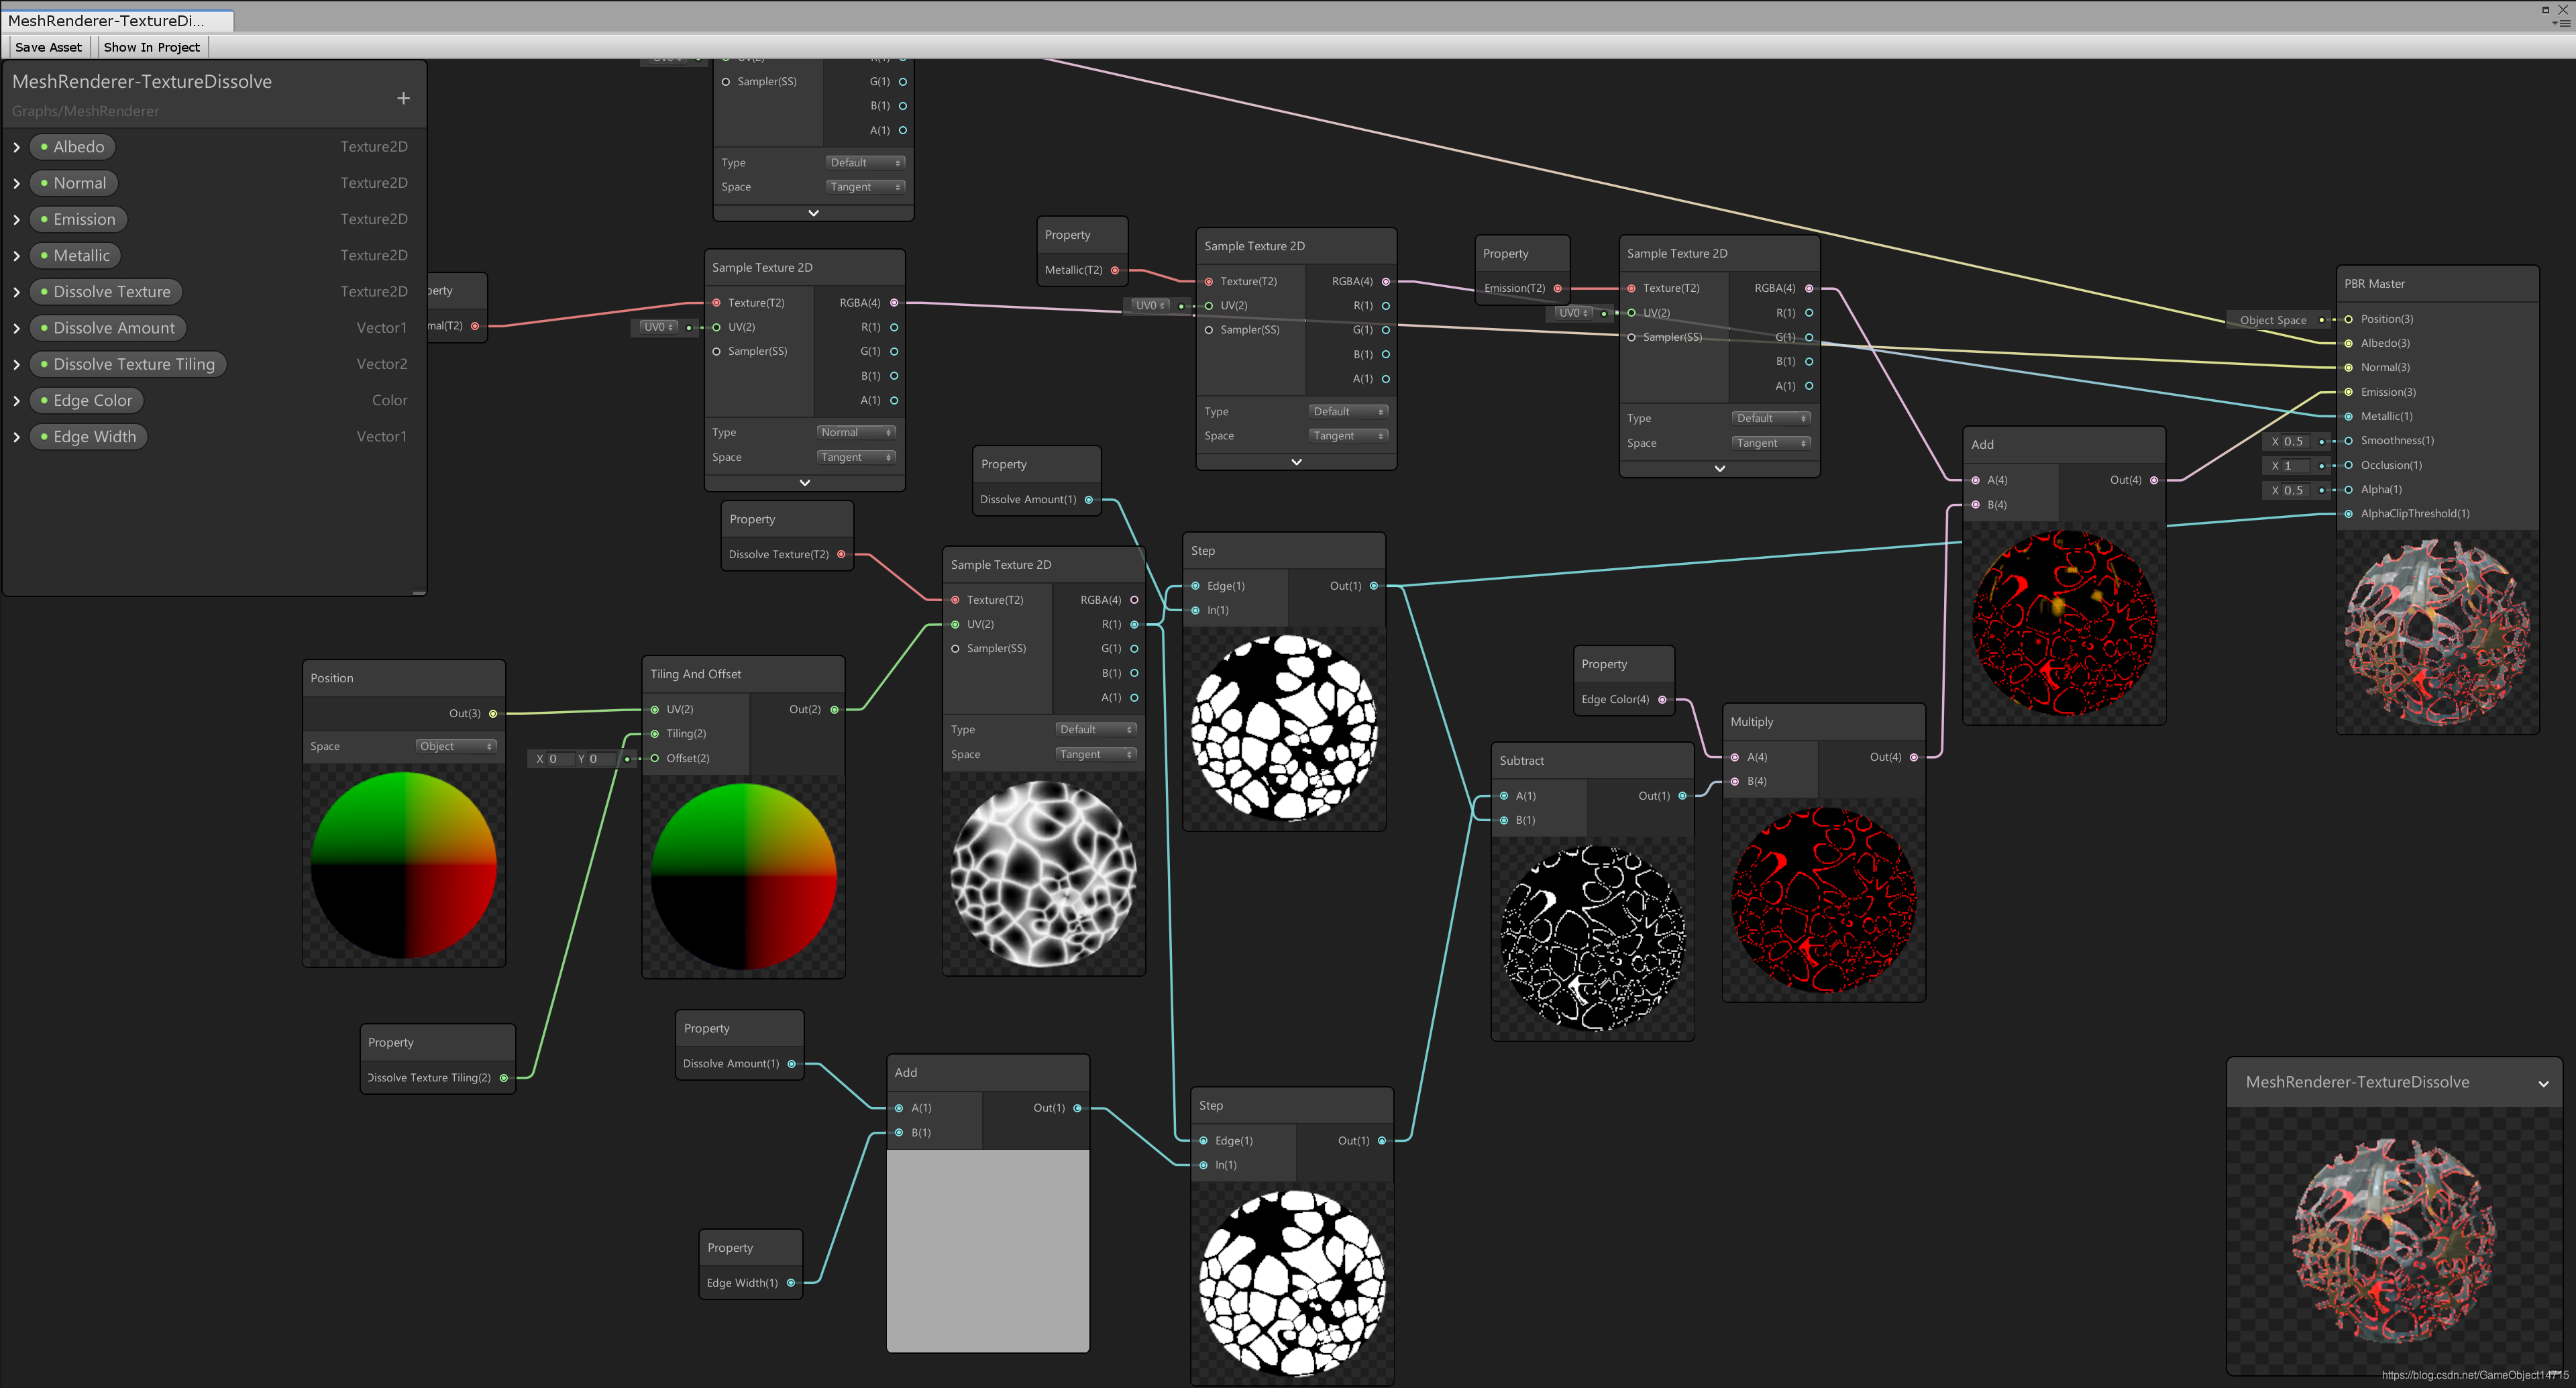Expand the Albedo property entry
This screenshot has height=1388, width=2576.
17,147
